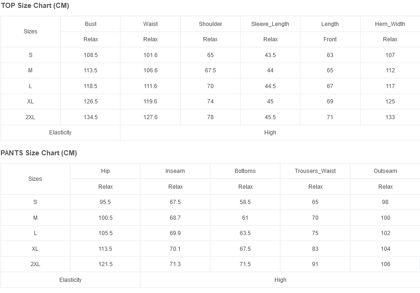Select the 2XL waist value 127.6
Screen dimensions: 420x293
click(151, 117)
